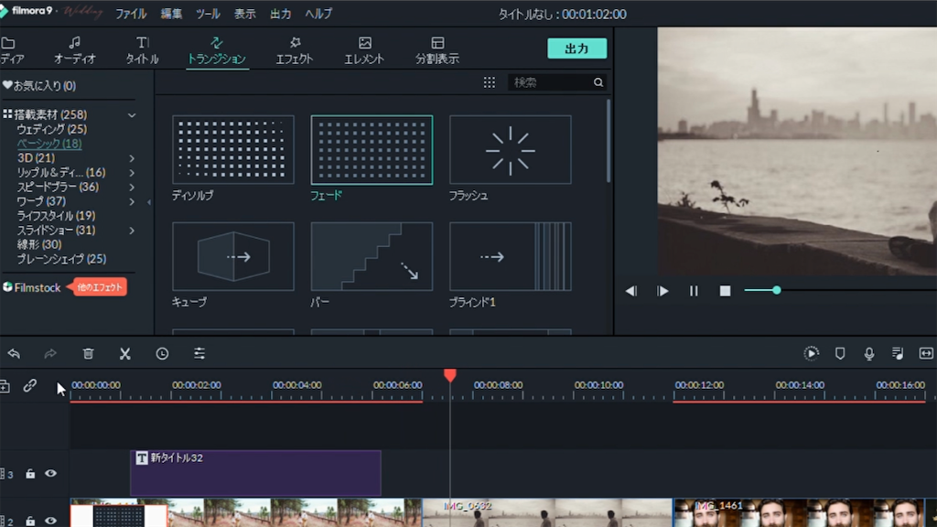Toggle visibility of track 2
The height and width of the screenshot is (527, 937).
tap(51, 521)
